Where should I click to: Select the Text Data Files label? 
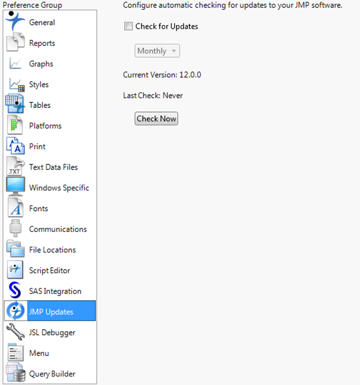[x=53, y=167]
